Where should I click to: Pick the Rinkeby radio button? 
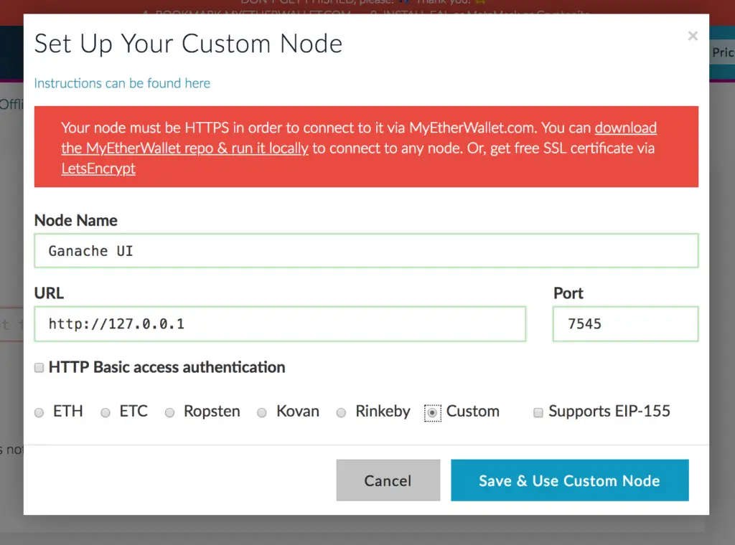pyautogui.click(x=342, y=413)
